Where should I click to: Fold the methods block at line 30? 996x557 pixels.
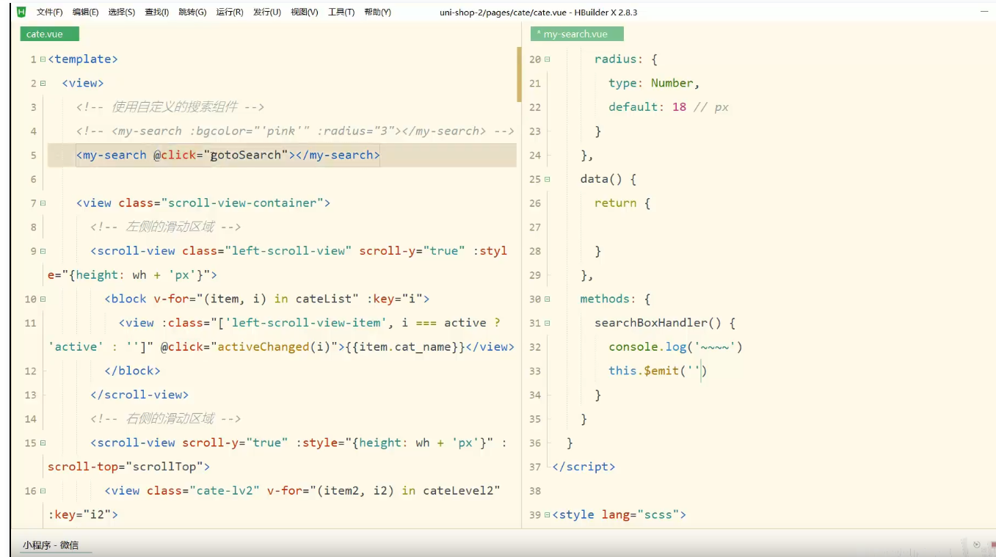coord(547,299)
